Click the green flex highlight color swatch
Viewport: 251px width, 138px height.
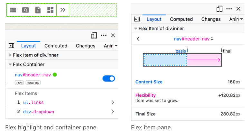(55, 75)
